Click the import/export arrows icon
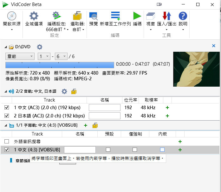This screenshot has height=192, width=221. [166, 16]
